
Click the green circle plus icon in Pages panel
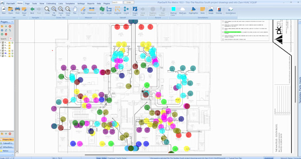pyautogui.click(x=2, y=34)
